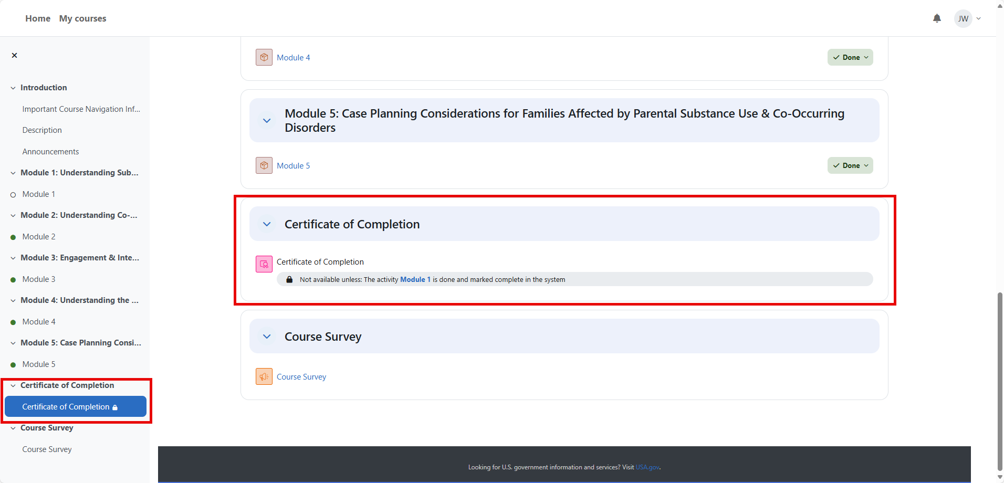The height and width of the screenshot is (483, 1004).
Task: Collapse Introduction section in sidebar
Action: tap(13, 88)
